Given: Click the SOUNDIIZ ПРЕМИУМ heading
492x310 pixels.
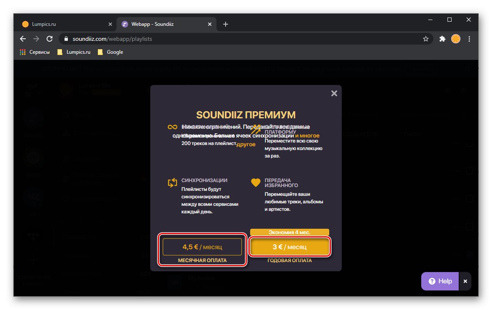Looking at the screenshot, I should pyautogui.click(x=246, y=115).
